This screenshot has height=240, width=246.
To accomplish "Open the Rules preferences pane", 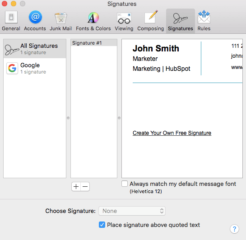I will [204, 21].
